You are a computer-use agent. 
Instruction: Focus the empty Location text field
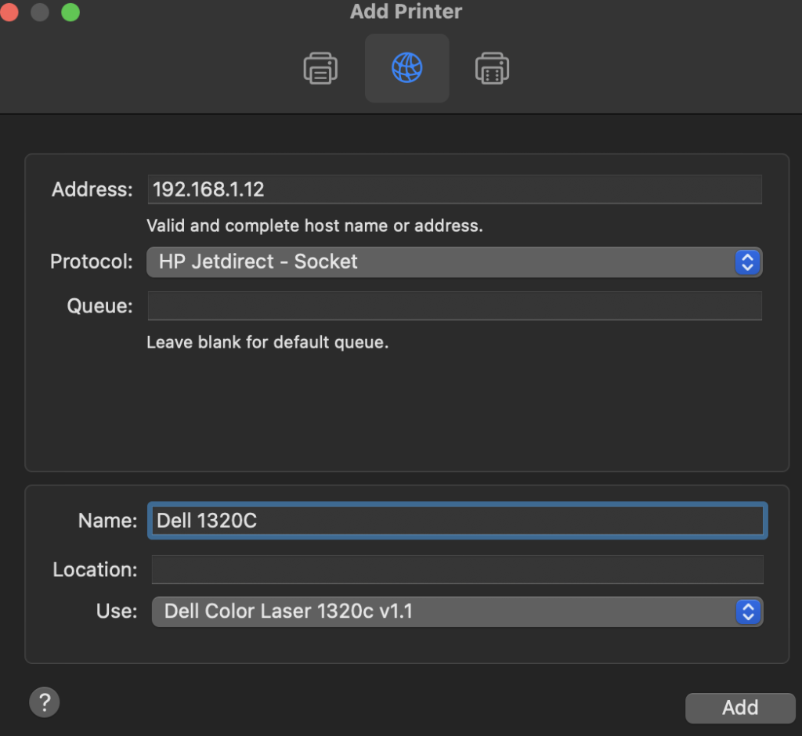point(457,569)
